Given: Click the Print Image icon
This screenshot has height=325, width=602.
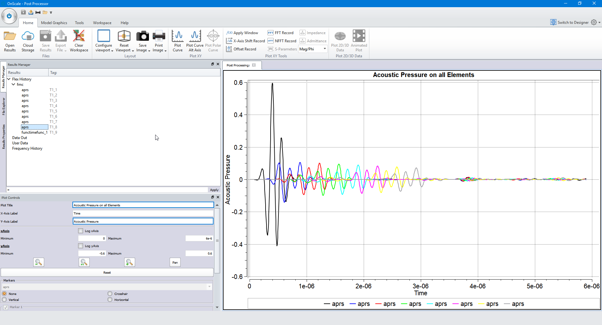Looking at the screenshot, I should pos(159,36).
